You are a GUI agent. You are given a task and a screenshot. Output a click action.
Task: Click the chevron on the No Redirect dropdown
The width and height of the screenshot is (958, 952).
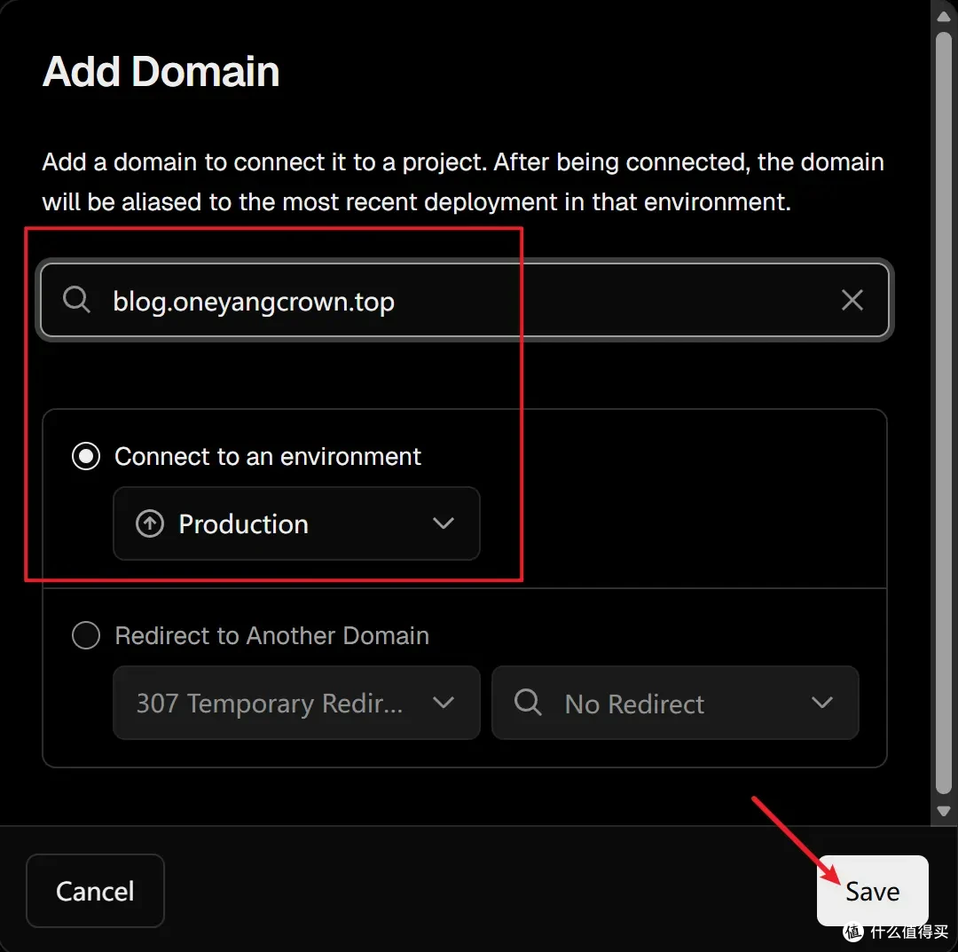click(822, 703)
